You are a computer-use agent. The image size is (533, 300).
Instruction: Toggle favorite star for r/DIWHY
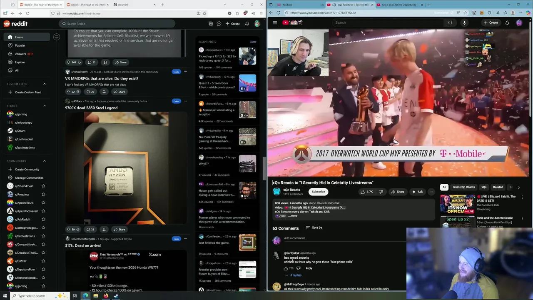pos(43,261)
